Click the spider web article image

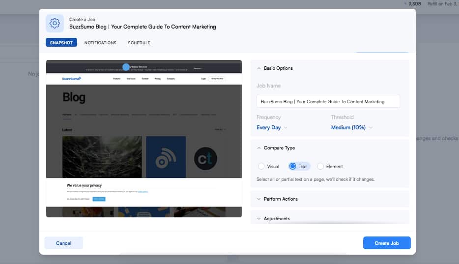point(102,157)
